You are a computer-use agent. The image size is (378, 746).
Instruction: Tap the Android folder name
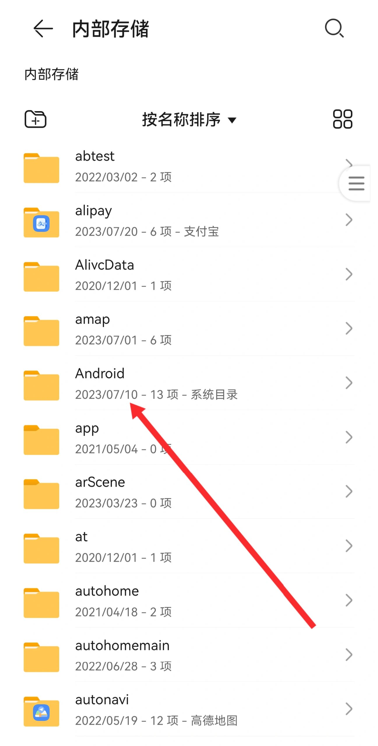100,374
